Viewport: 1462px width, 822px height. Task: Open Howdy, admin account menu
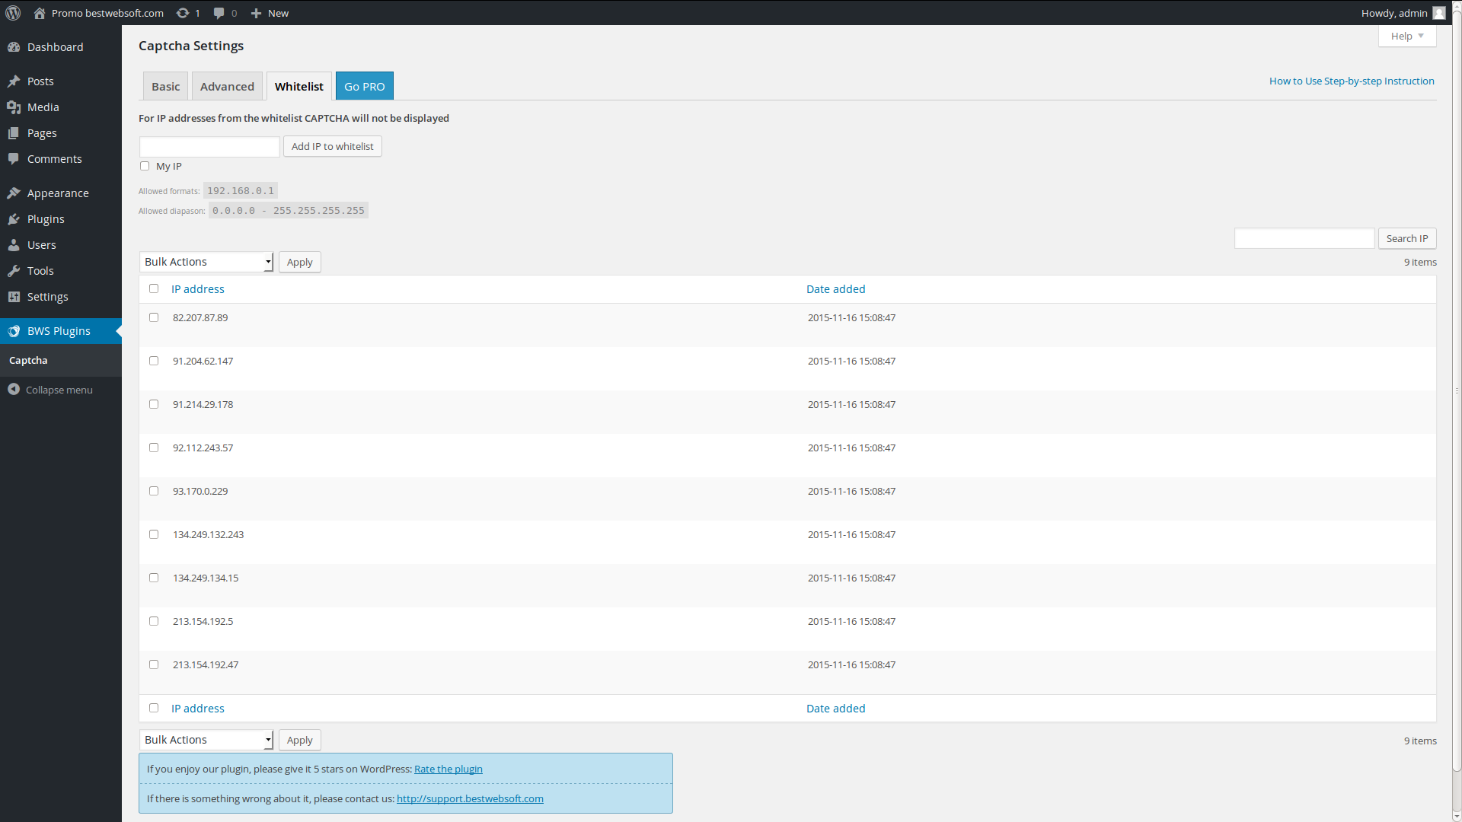[1403, 13]
